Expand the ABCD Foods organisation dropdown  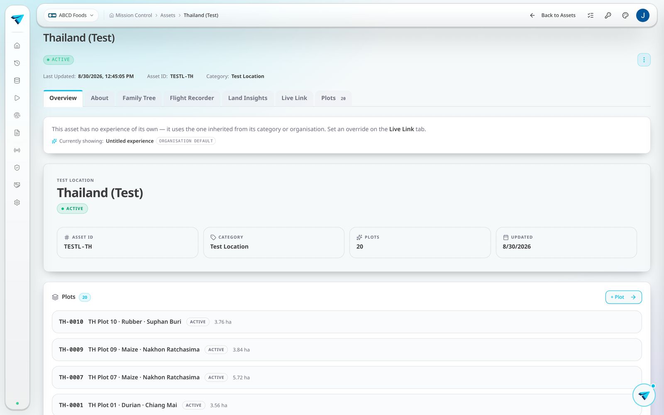point(71,15)
